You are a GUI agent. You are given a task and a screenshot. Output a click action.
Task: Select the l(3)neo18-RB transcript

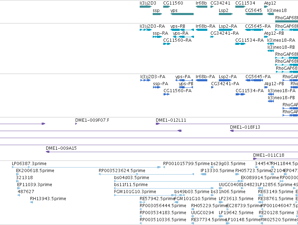(270, 51)
